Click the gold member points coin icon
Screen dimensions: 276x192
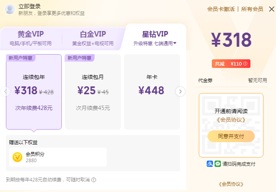pyautogui.click(x=17, y=157)
